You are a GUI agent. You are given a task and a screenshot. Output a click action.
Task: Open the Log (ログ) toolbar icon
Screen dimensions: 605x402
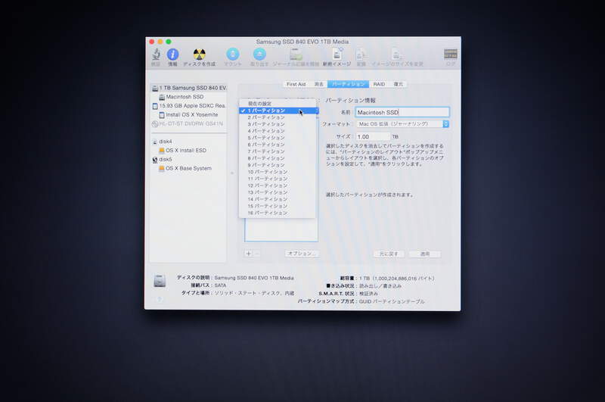point(450,55)
